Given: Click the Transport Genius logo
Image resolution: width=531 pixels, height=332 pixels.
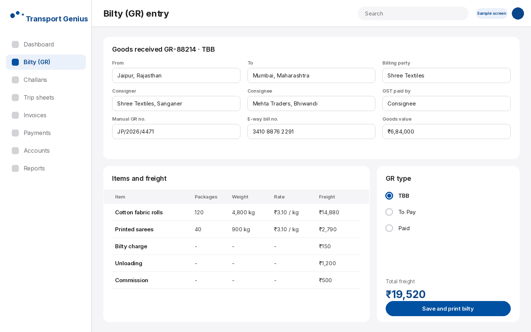Looking at the screenshot, I should pyautogui.click(x=49, y=18).
